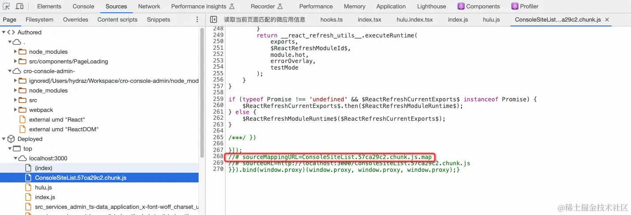
Task: Expand the webpack folder
Action: click(15, 110)
